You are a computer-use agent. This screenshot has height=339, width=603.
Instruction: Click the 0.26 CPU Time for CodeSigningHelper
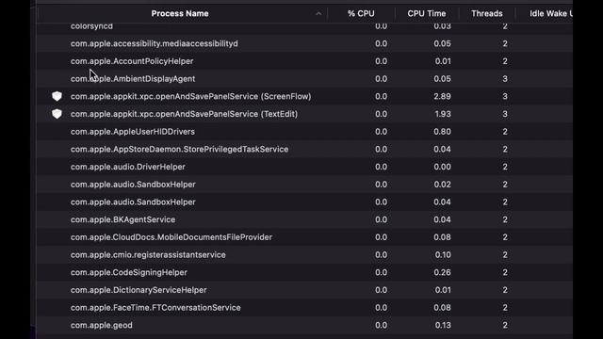[442, 272]
